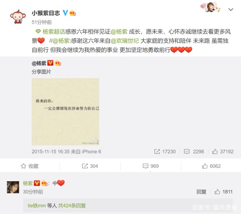
Task: Expand 共424条回复 replies
Action: (72, 206)
